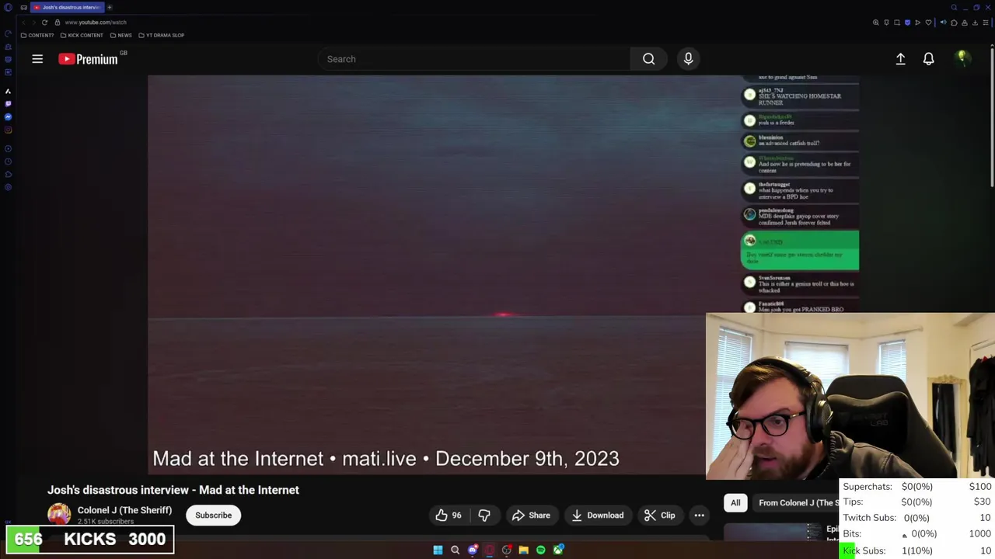Open Colonel J (The Sheriff) channel link
The height and width of the screenshot is (559, 995).
(x=124, y=510)
